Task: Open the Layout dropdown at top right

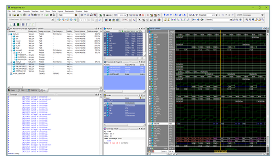Action: (262, 15)
